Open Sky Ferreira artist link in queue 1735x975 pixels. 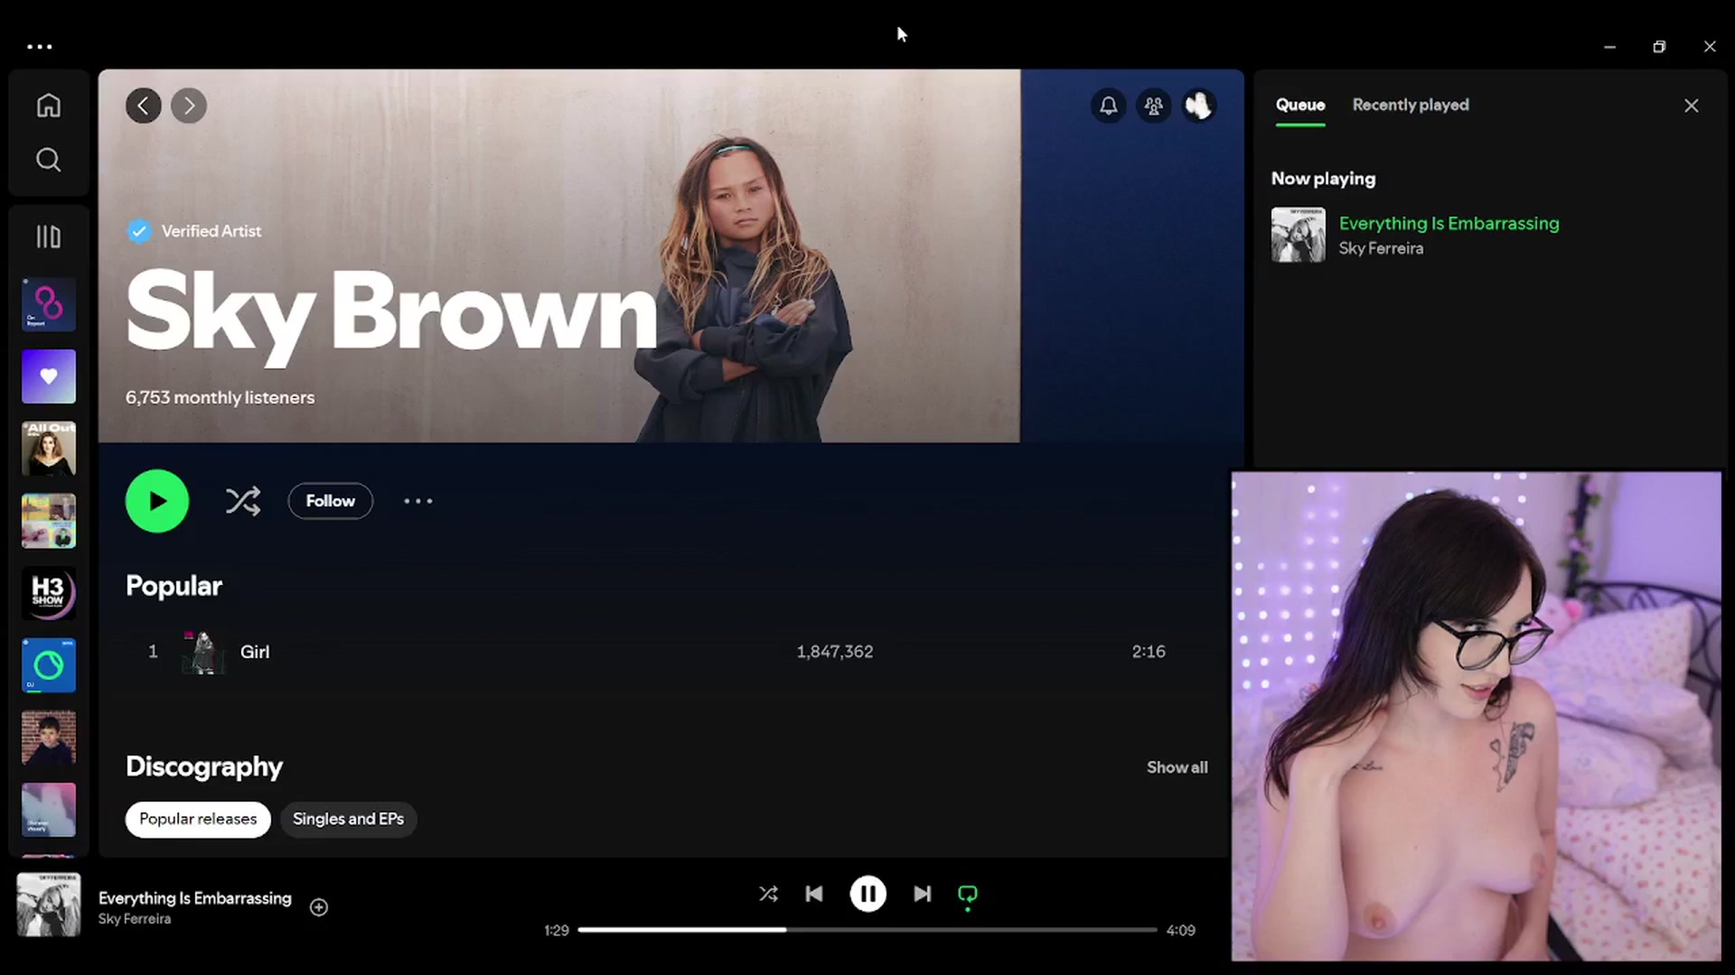pyautogui.click(x=1381, y=248)
